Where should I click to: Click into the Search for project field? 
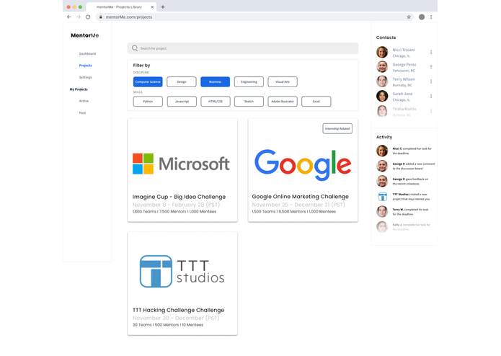[x=242, y=48]
